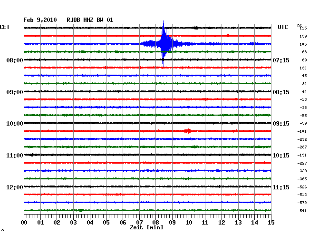The width and height of the screenshot is (309, 235).
Task: Click the green blip on the bottom trace
Action: pyautogui.click(x=81, y=210)
